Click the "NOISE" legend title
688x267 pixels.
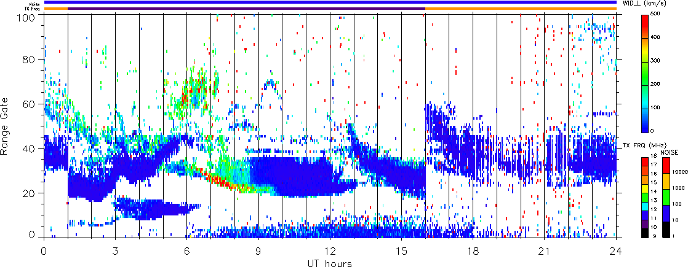coord(669,152)
